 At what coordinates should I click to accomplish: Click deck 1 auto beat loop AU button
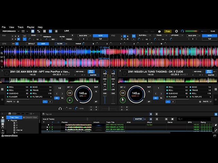point(57,98)
